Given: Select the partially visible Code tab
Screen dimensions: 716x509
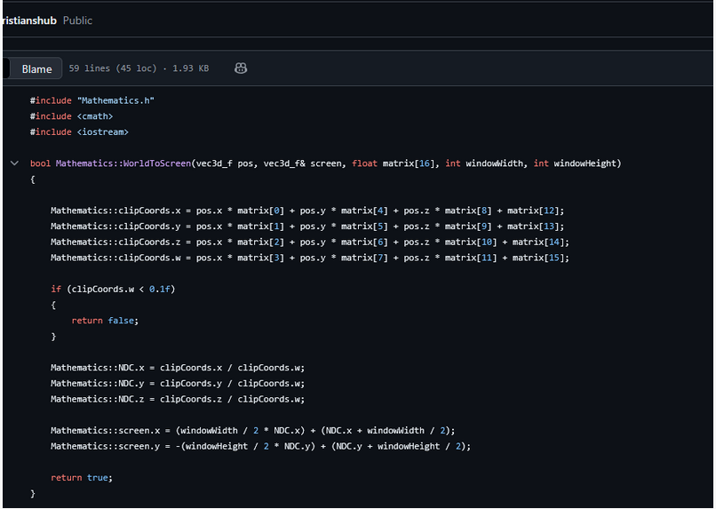Looking at the screenshot, I should 4,68.
